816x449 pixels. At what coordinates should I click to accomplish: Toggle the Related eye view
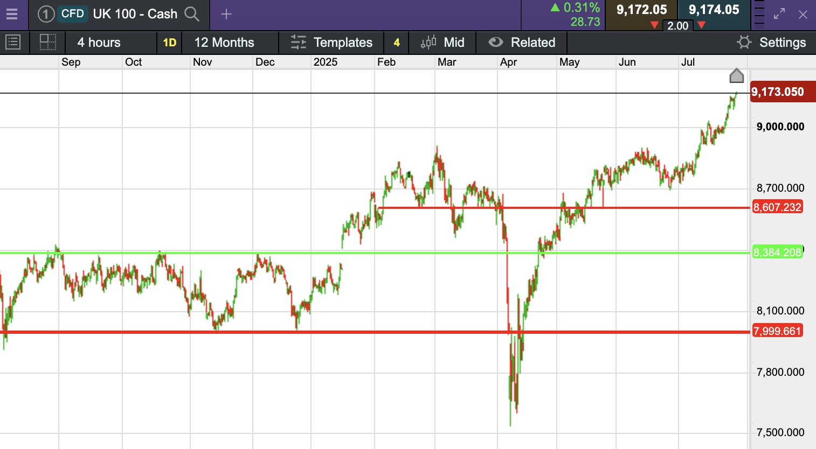pos(495,42)
